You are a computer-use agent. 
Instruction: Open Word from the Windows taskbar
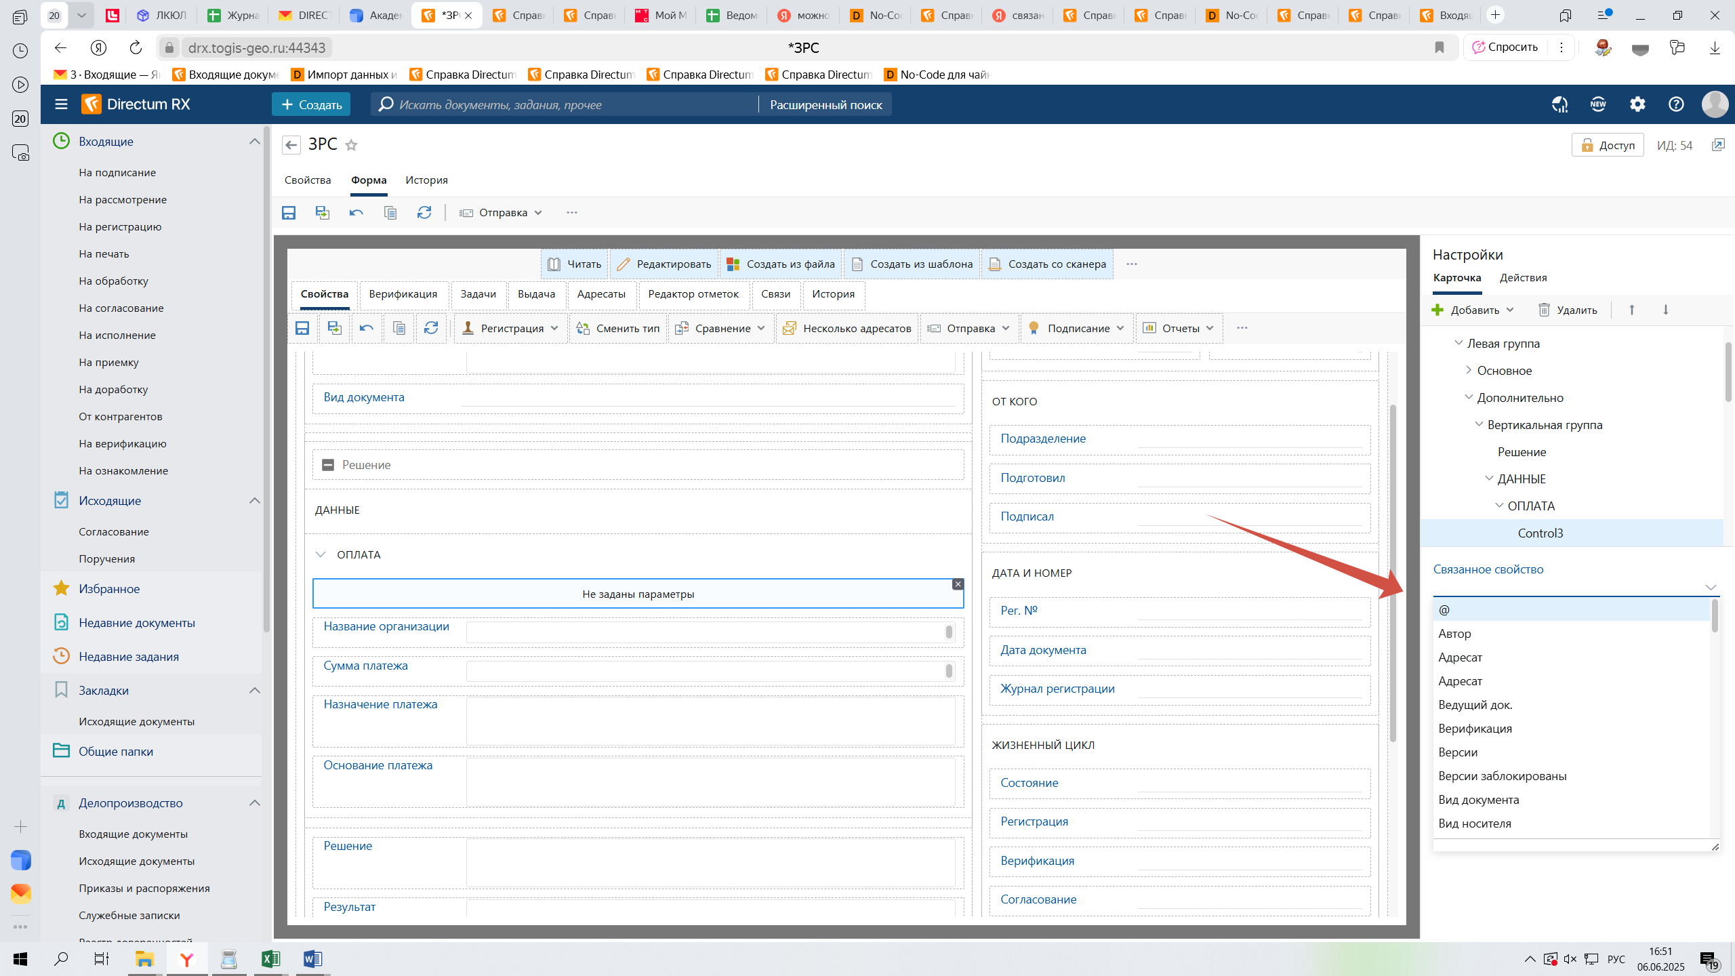312,958
